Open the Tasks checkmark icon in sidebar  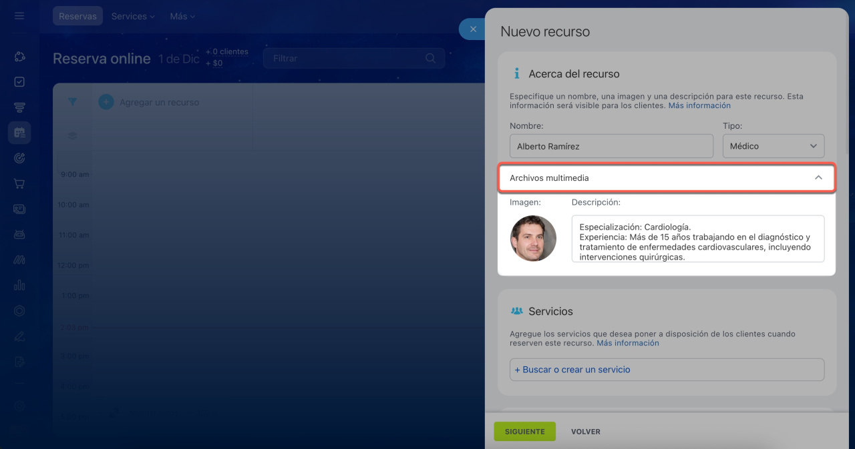click(x=19, y=82)
